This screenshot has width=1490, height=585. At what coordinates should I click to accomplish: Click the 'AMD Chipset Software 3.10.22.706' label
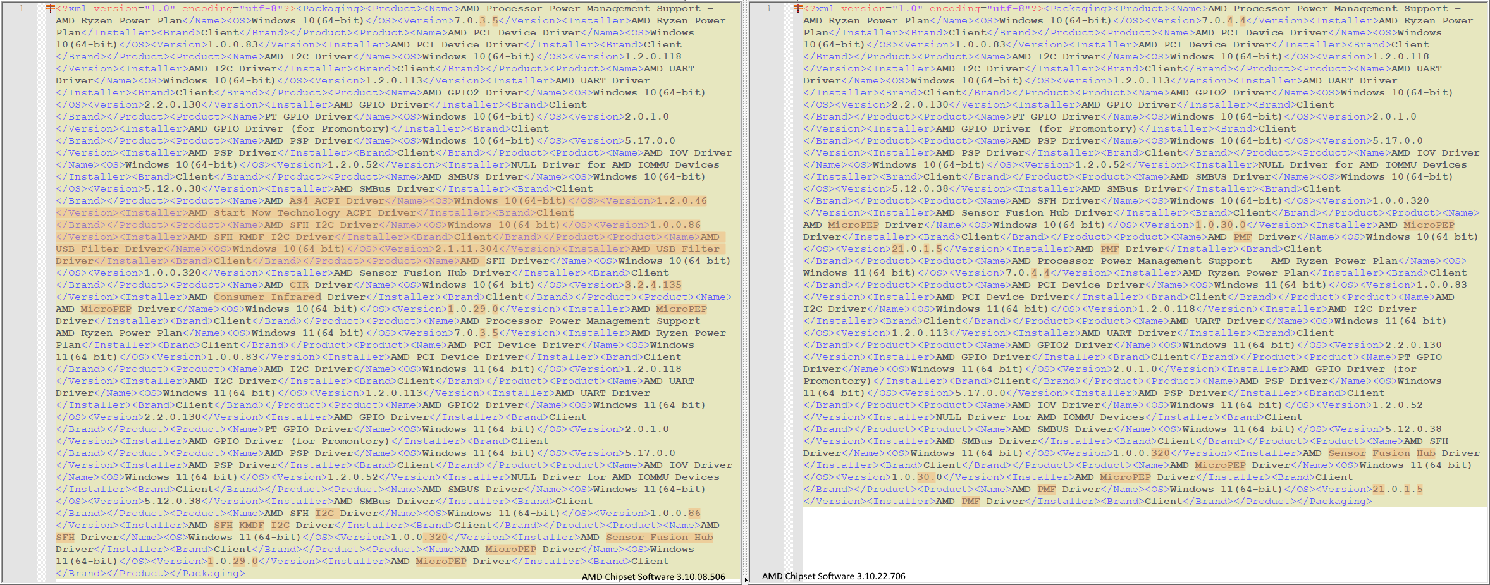[x=834, y=576]
